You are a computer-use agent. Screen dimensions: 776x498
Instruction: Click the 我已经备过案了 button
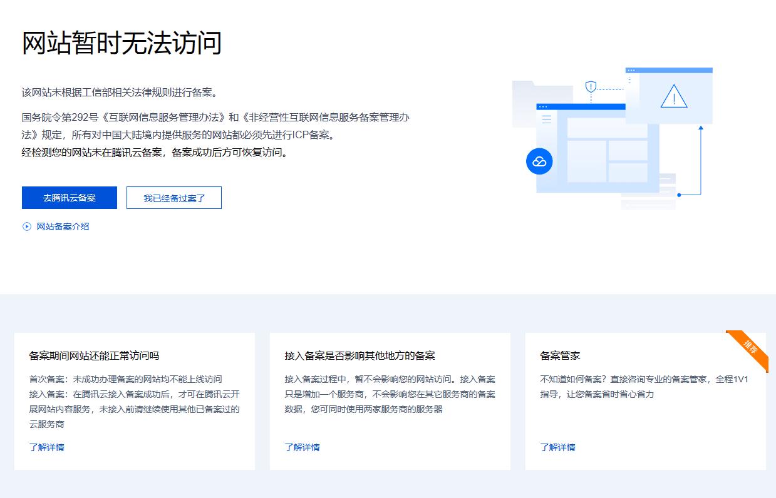coord(174,197)
